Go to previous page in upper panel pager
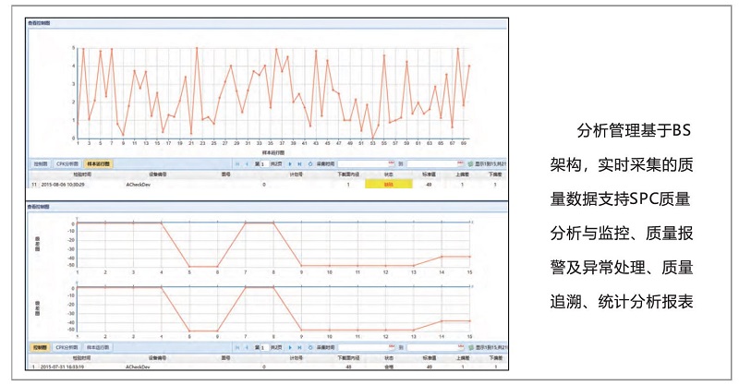 tap(247, 164)
